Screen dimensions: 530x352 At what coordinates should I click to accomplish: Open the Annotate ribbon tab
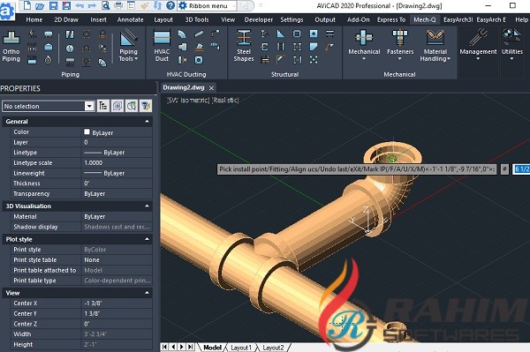click(x=130, y=19)
